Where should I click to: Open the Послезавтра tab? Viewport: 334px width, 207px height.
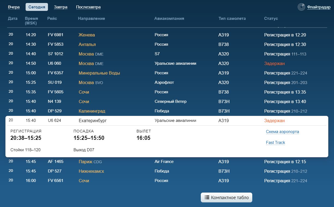click(88, 7)
